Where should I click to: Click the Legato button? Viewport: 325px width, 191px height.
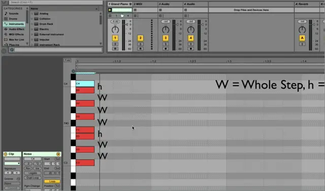pos(32,173)
